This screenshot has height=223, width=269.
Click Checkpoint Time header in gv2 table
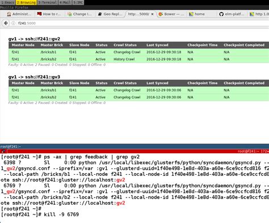[203, 45]
